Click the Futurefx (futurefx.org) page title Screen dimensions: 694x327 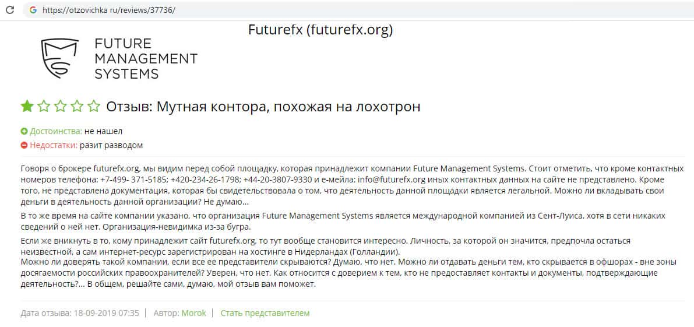[x=320, y=30]
